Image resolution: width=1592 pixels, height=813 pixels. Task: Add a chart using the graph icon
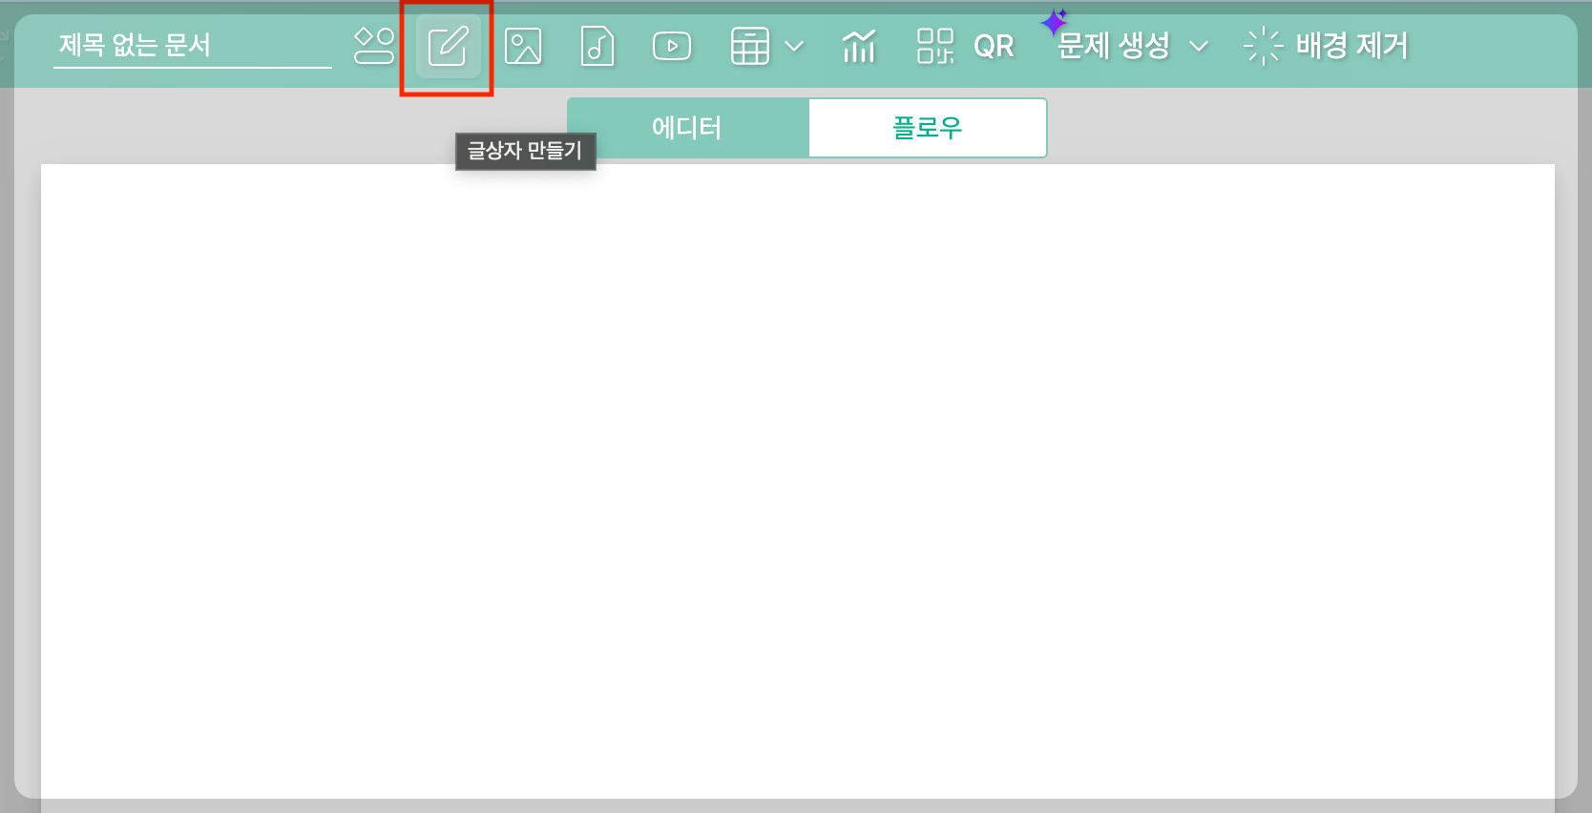(x=859, y=46)
